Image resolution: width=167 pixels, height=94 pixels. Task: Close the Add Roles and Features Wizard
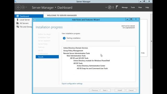136,19
